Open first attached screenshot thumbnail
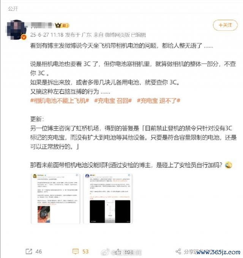The image size is (243, 258). point(55,199)
